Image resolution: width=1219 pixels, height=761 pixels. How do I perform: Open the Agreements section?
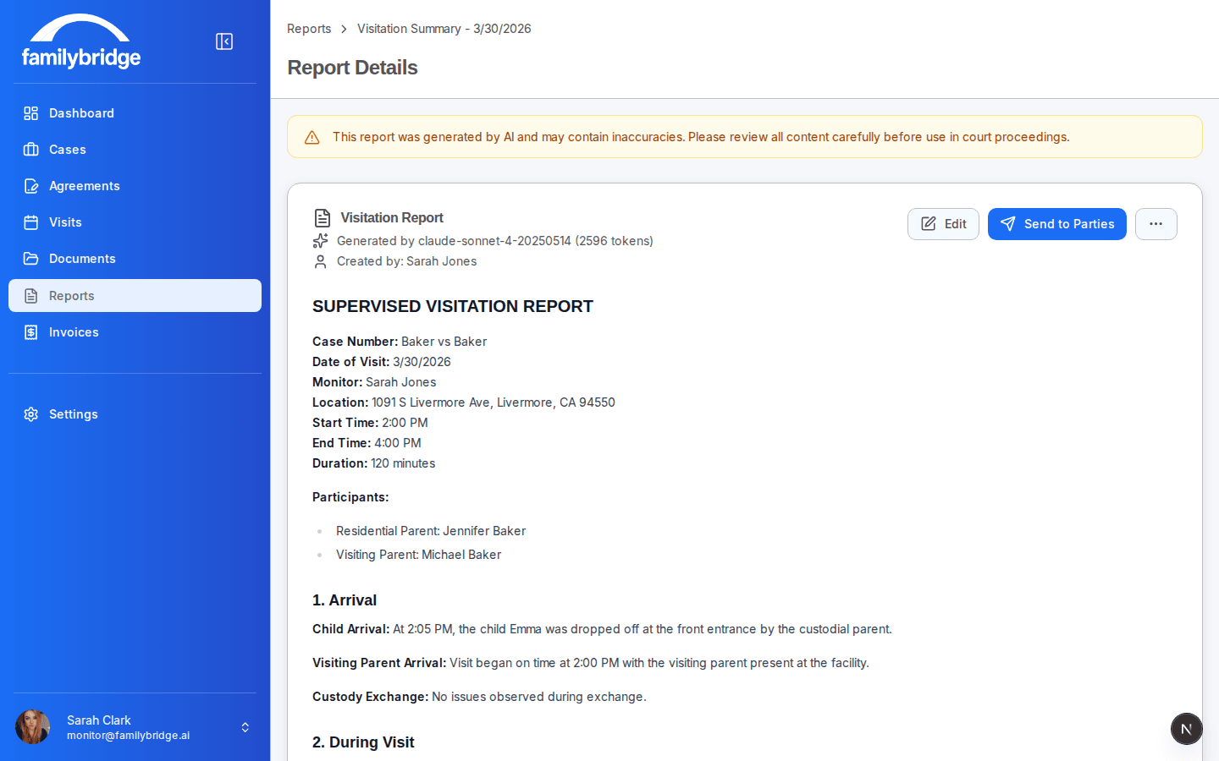[x=31, y=186]
